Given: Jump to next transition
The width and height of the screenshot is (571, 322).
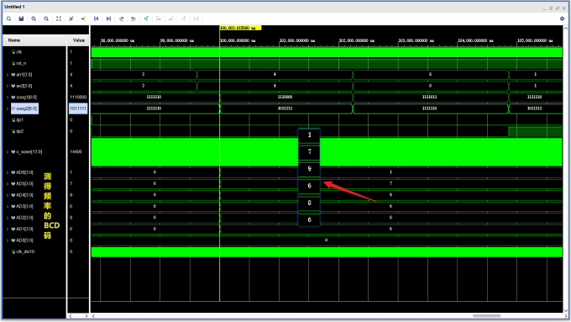Looking at the screenshot, I should pos(134,18).
